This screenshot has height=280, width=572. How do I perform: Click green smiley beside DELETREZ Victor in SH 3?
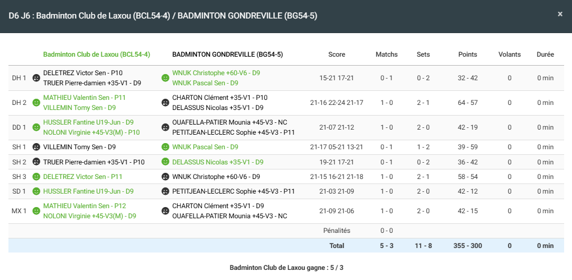pyautogui.click(x=36, y=177)
